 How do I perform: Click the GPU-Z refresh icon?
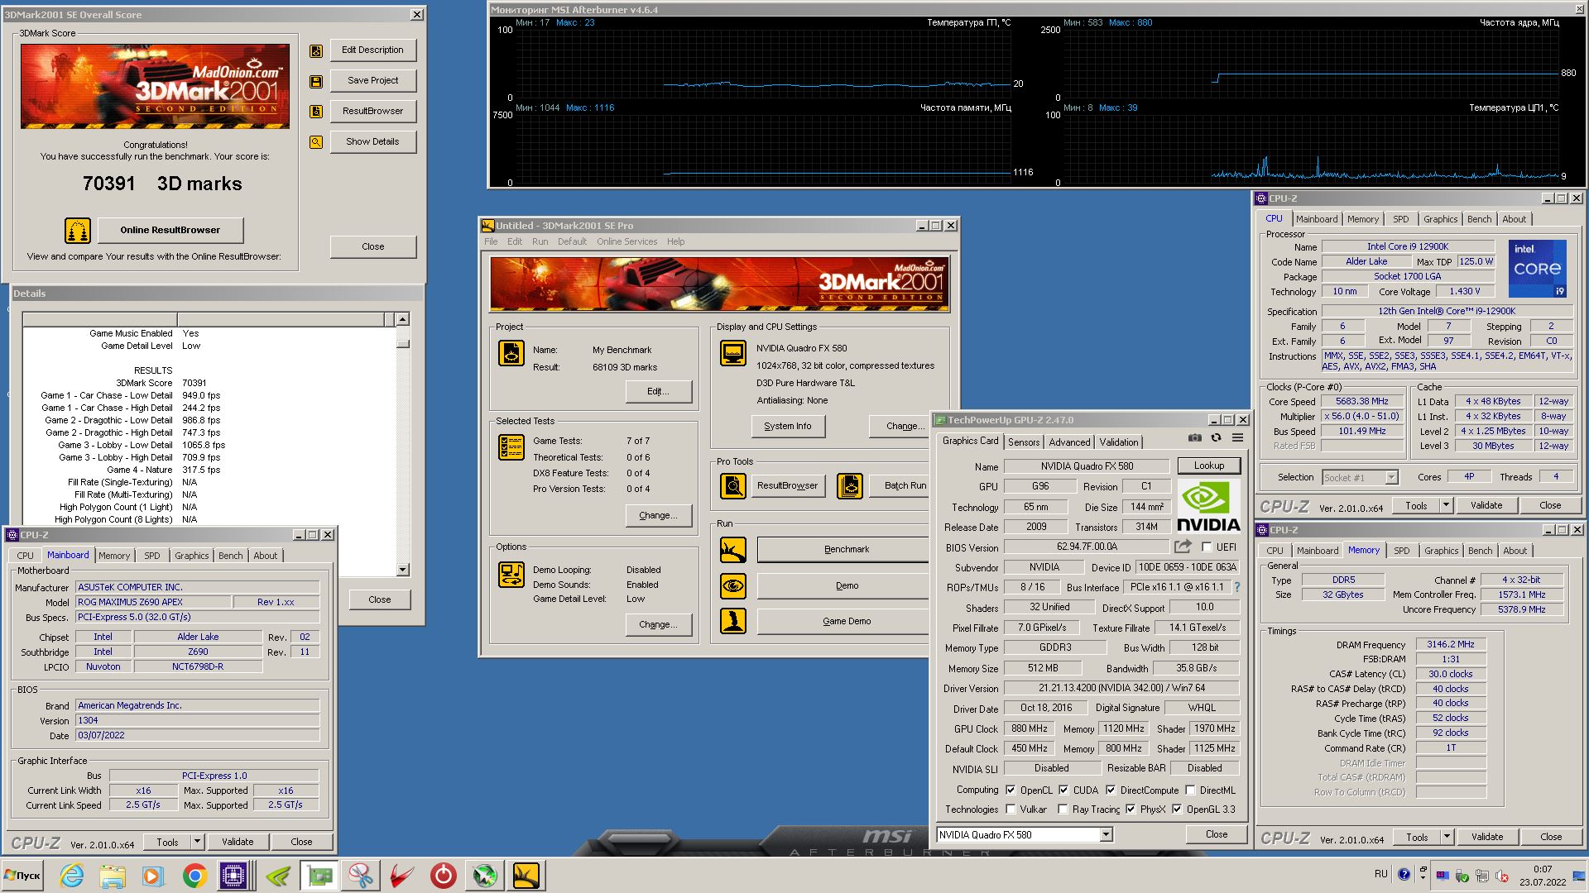click(1216, 438)
